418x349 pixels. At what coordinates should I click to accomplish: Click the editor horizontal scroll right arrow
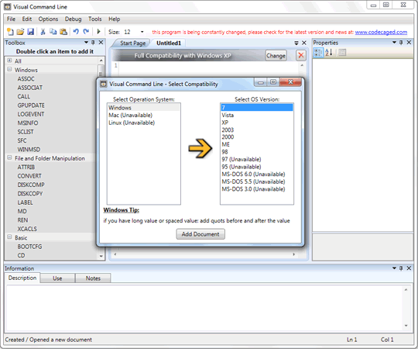[x=294, y=254]
